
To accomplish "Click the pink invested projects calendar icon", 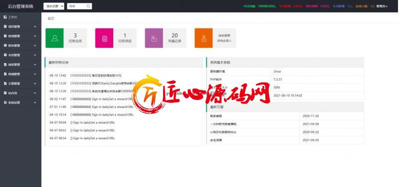I will click(x=104, y=39).
